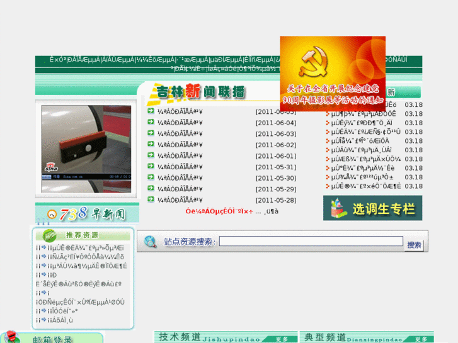This screenshot has width=458, height=343.
Task: Open second 03.18 item in right list
Action: (364, 114)
